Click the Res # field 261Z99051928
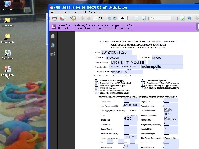Image resolution: width=199 pixels, height=149 pixels. (116, 52)
